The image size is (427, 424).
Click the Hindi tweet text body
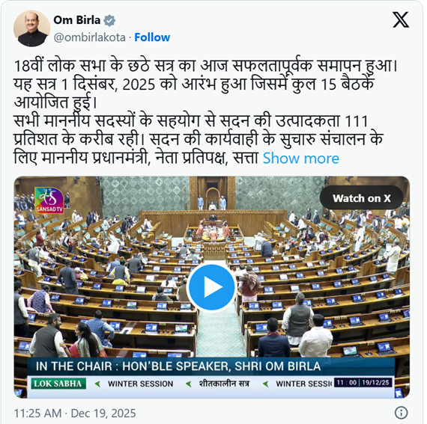199,112
